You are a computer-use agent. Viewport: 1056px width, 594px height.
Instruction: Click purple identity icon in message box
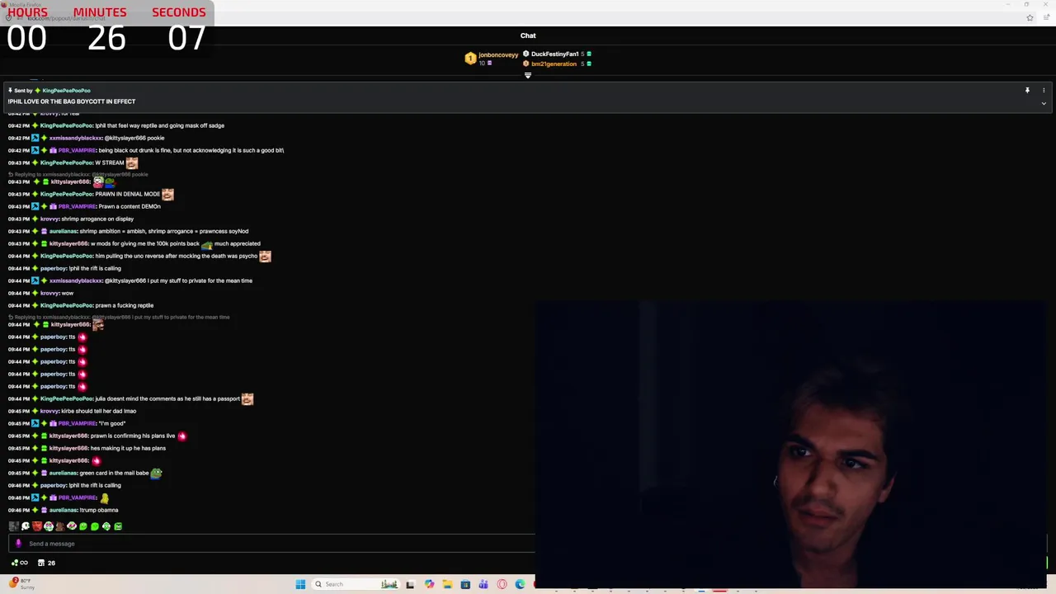point(18,544)
